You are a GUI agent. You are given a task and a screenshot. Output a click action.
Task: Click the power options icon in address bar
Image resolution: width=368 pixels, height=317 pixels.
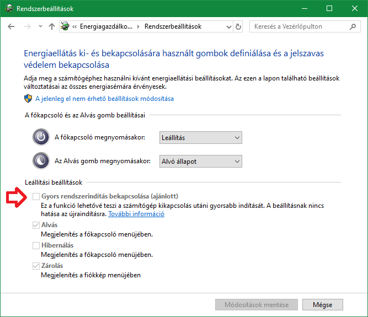(x=65, y=26)
